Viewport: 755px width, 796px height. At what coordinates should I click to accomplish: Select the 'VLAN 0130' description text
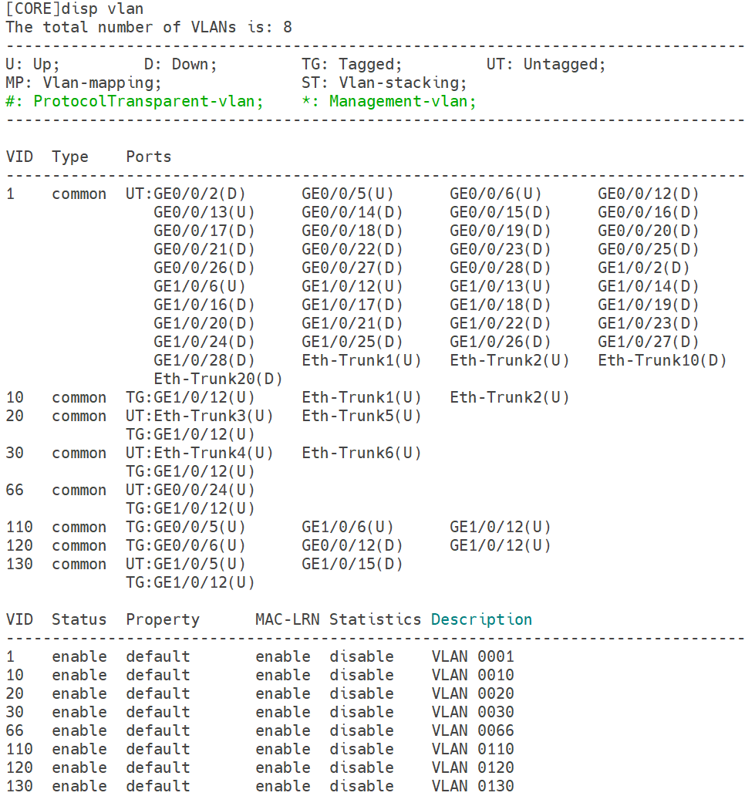pyautogui.click(x=473, y=786)
